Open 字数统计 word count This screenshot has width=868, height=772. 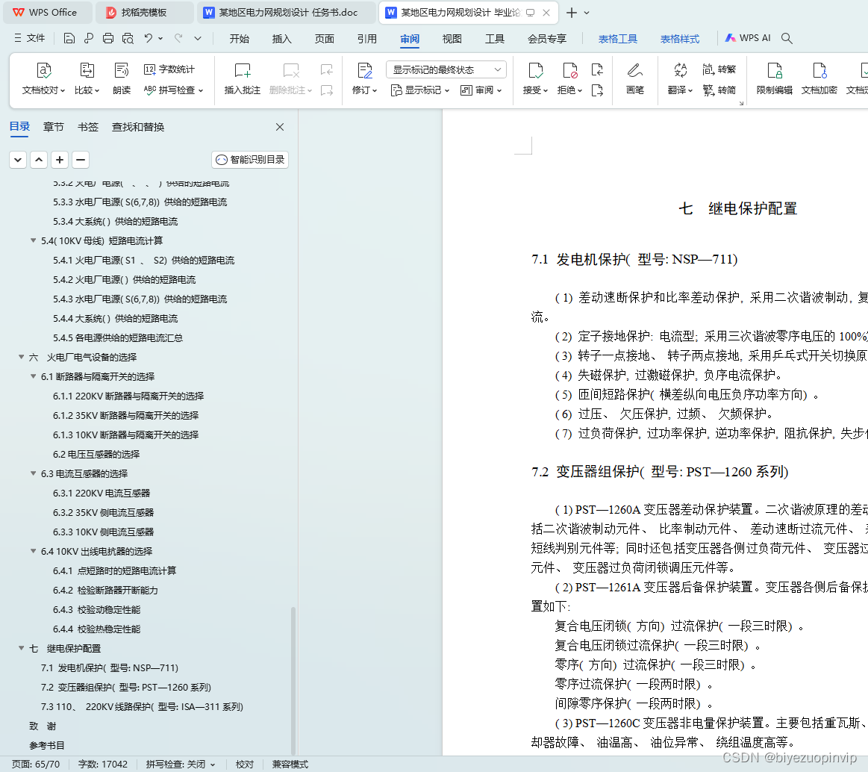point(169,69)
